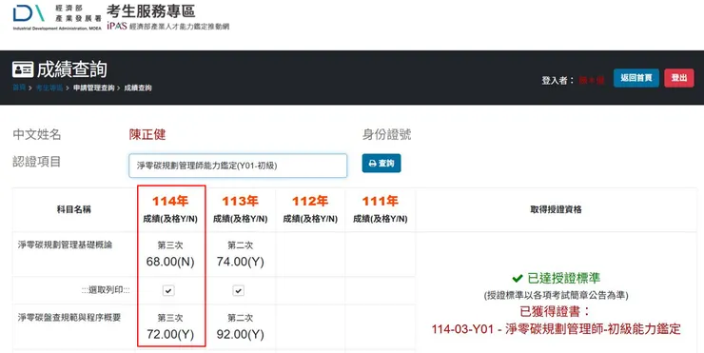This screenshot has height=353, width=704.
Task: Click the IDA Industrial Development Administration logo
Action: point(57,17)
